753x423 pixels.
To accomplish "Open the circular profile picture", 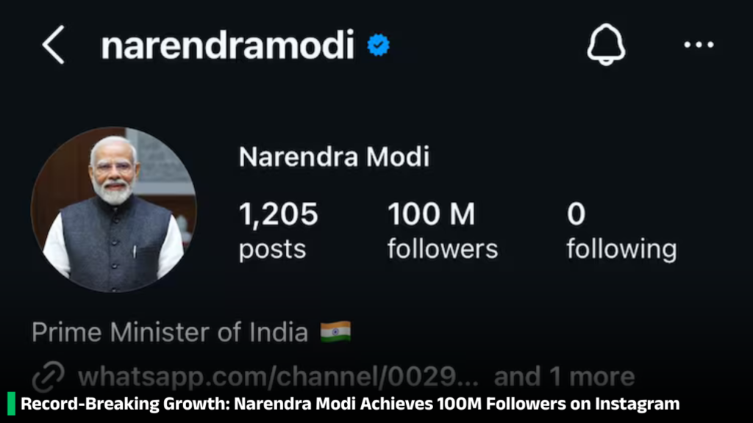I will 113,209.
